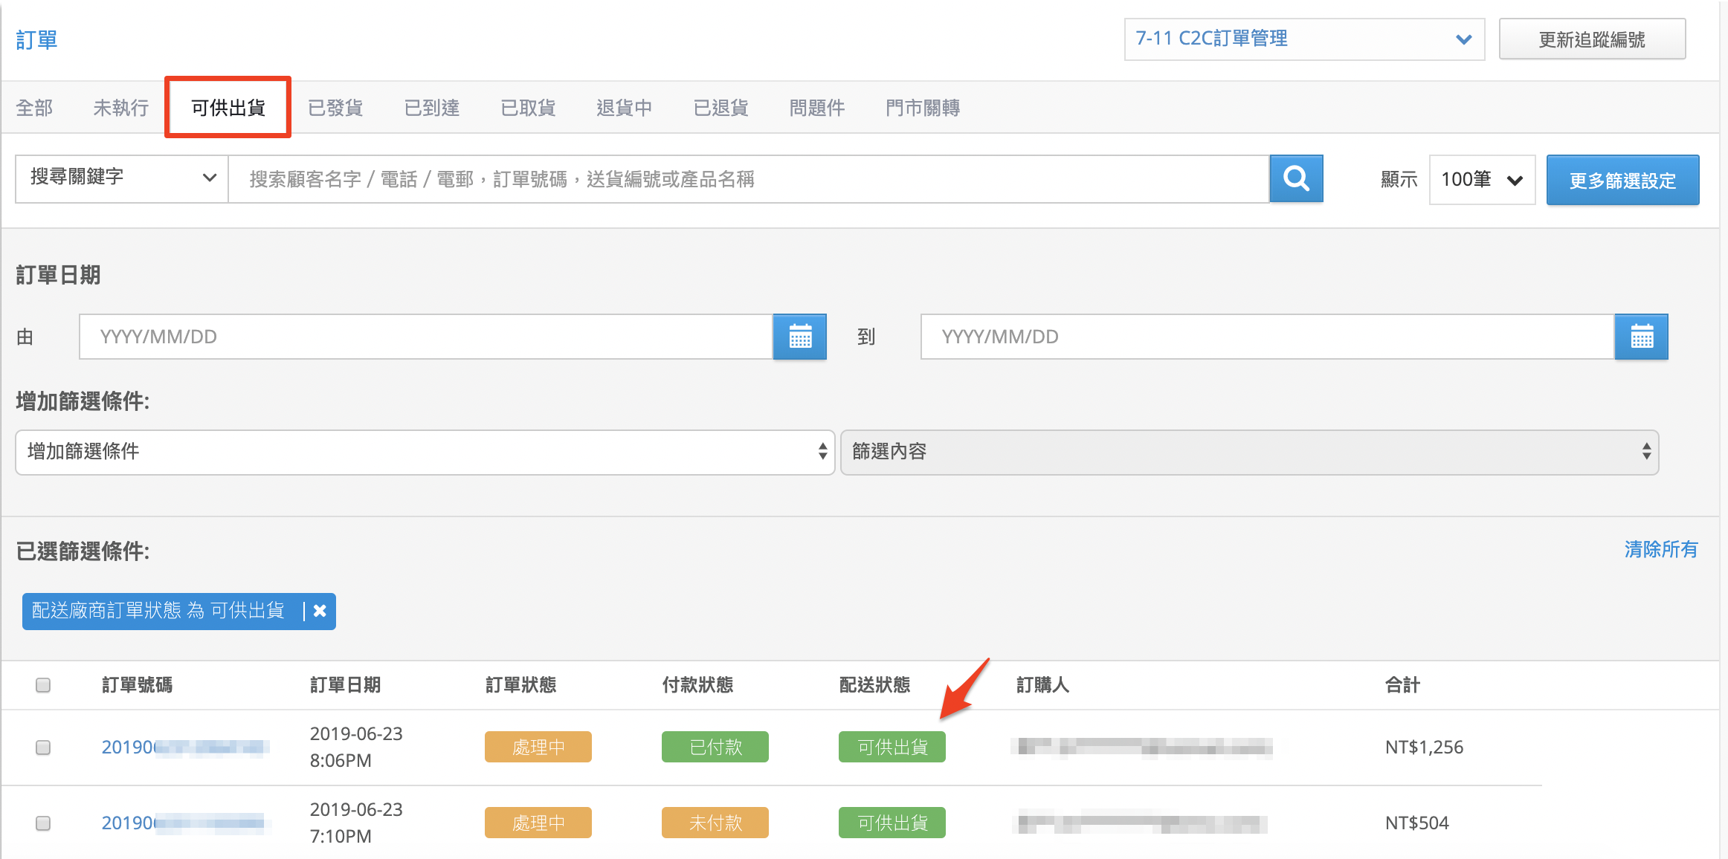Screen dimensions: 1728x859
Task: Switch to the 門市關轉 tab
Action: click(x=923, y=108)
